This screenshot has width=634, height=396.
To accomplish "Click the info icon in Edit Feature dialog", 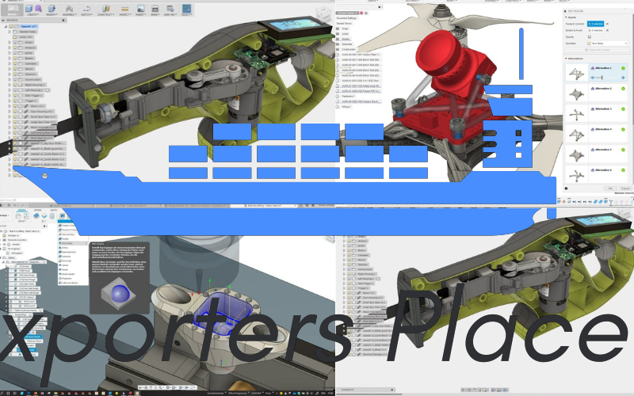I will [566, 188].
